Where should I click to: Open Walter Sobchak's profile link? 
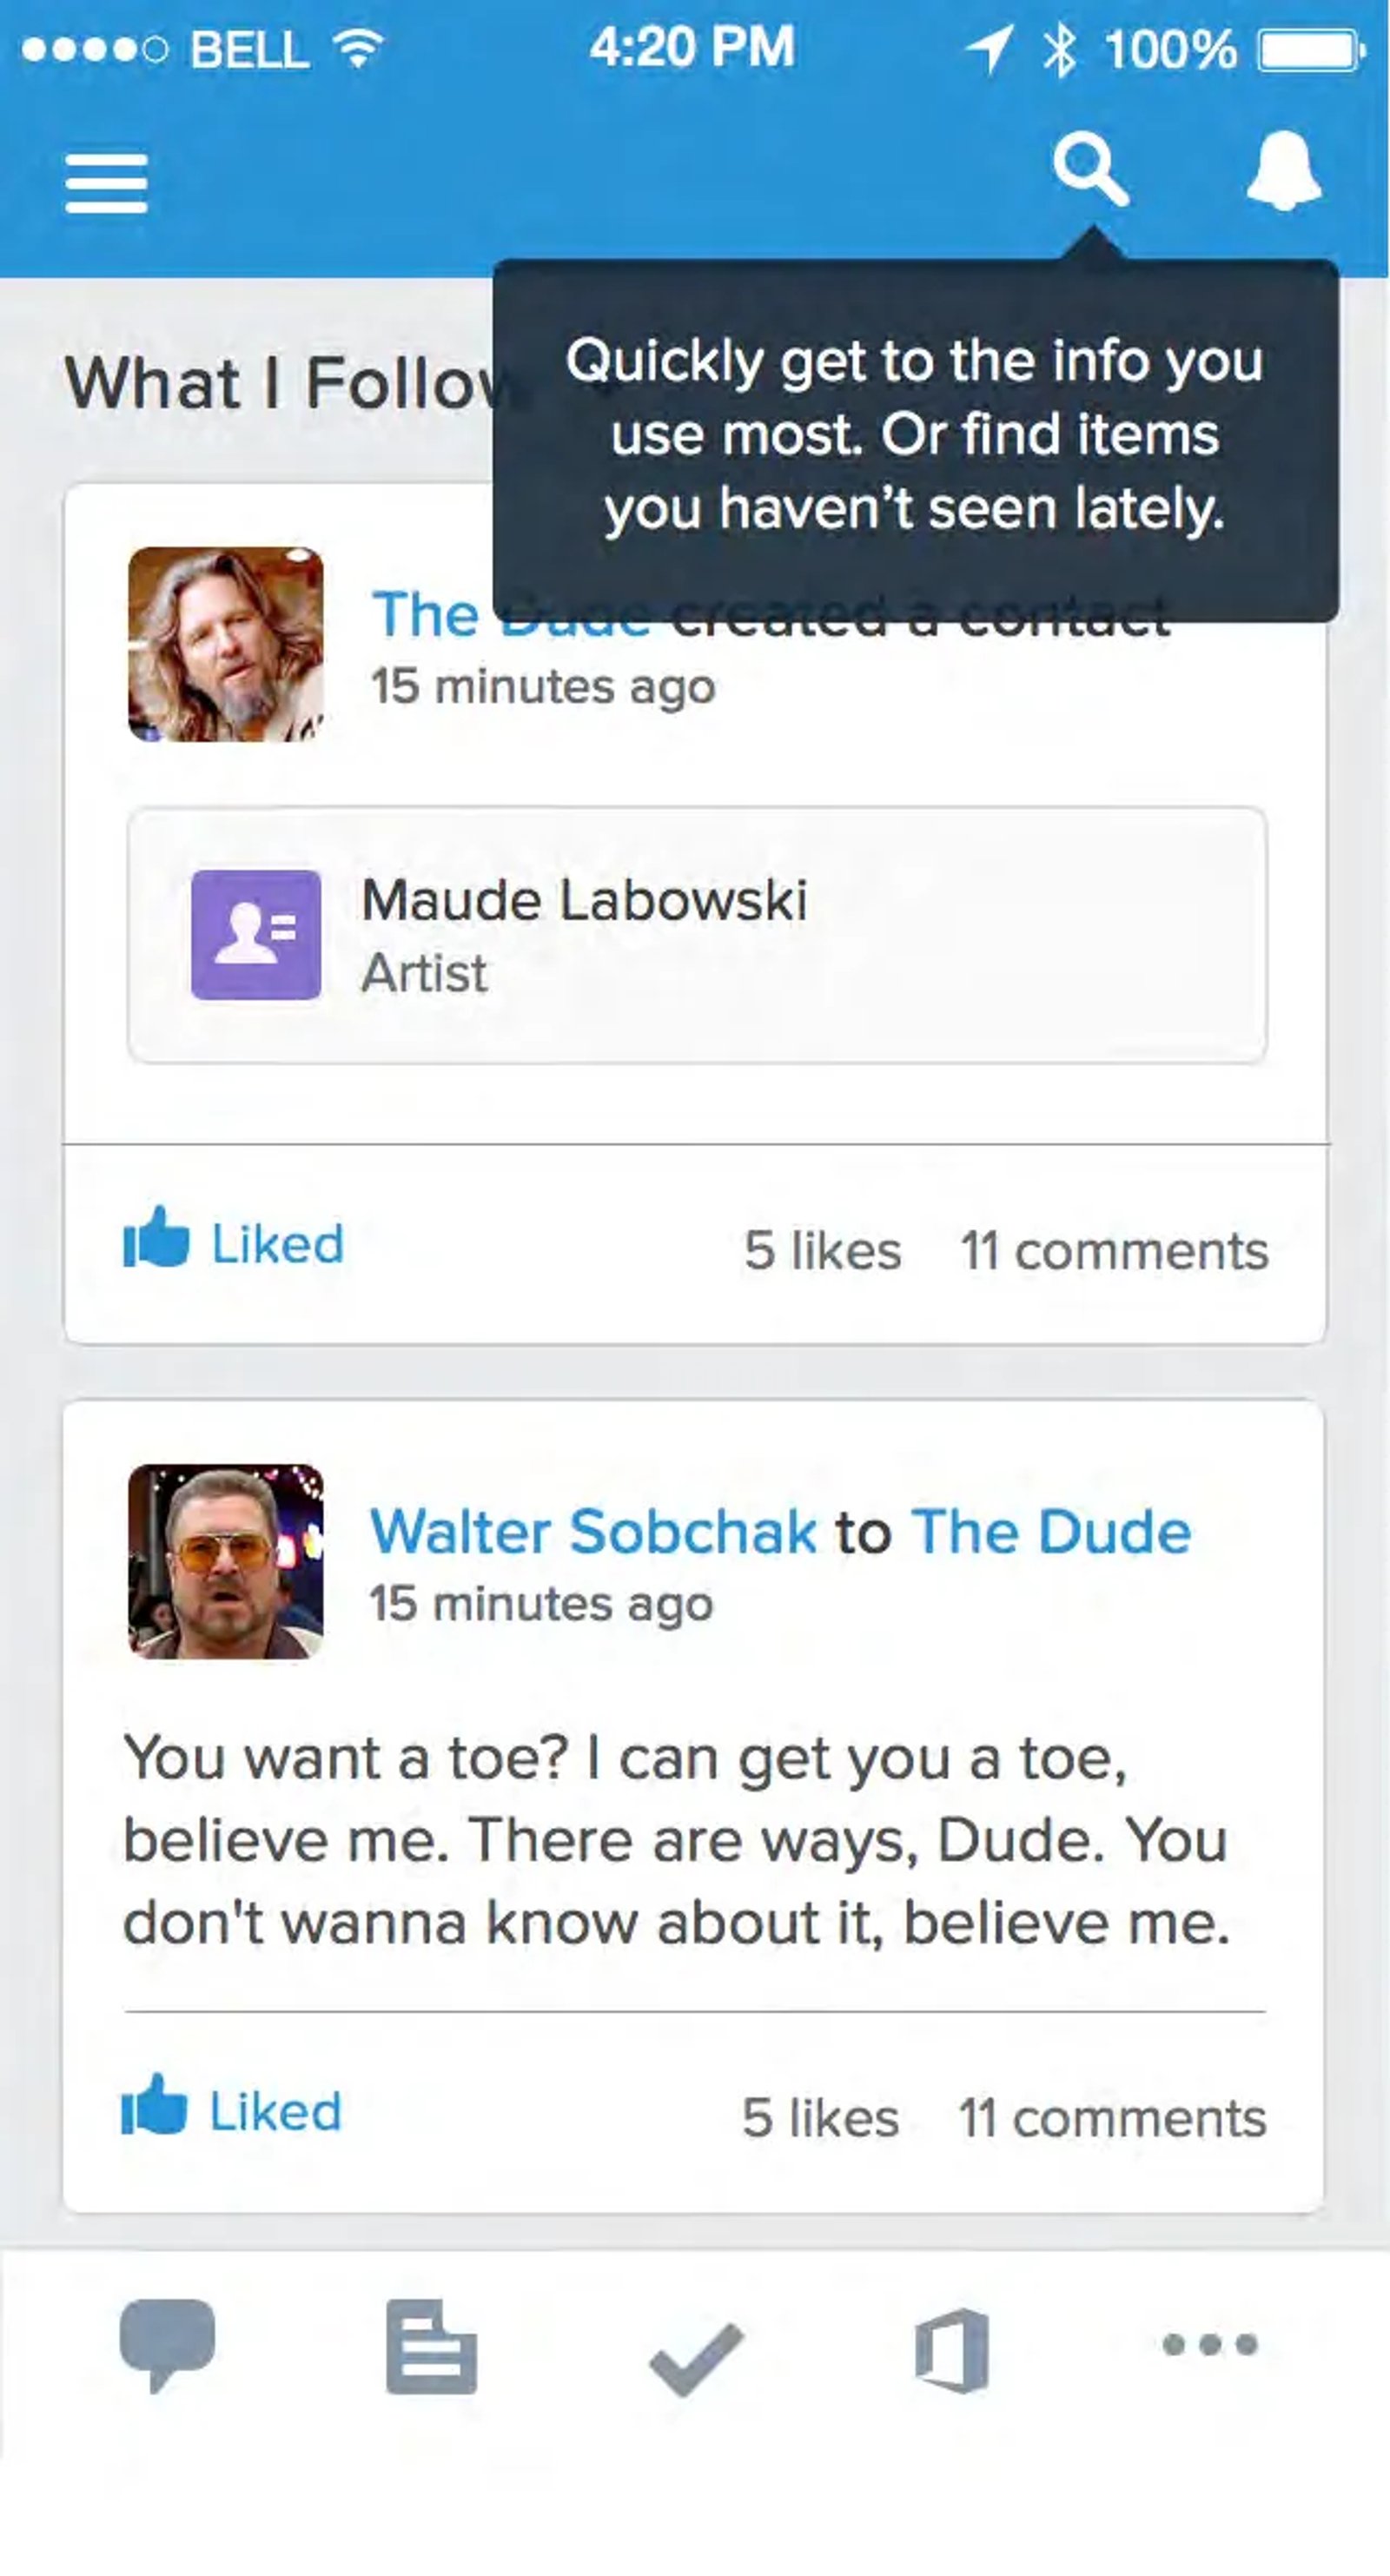pos(593,1531)
